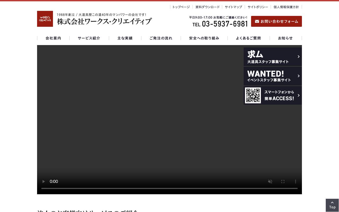Click the phone number 03-5937-6981
This screenshot has width=339, height=212.
point(225,24)
